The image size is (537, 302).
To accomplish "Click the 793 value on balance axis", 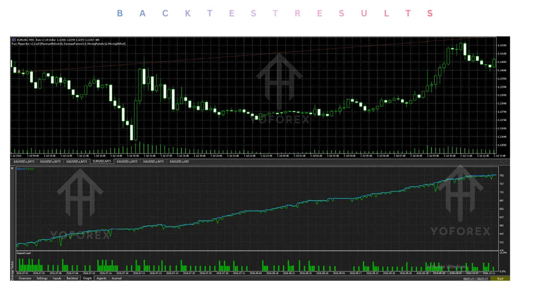I will (501, 175).
